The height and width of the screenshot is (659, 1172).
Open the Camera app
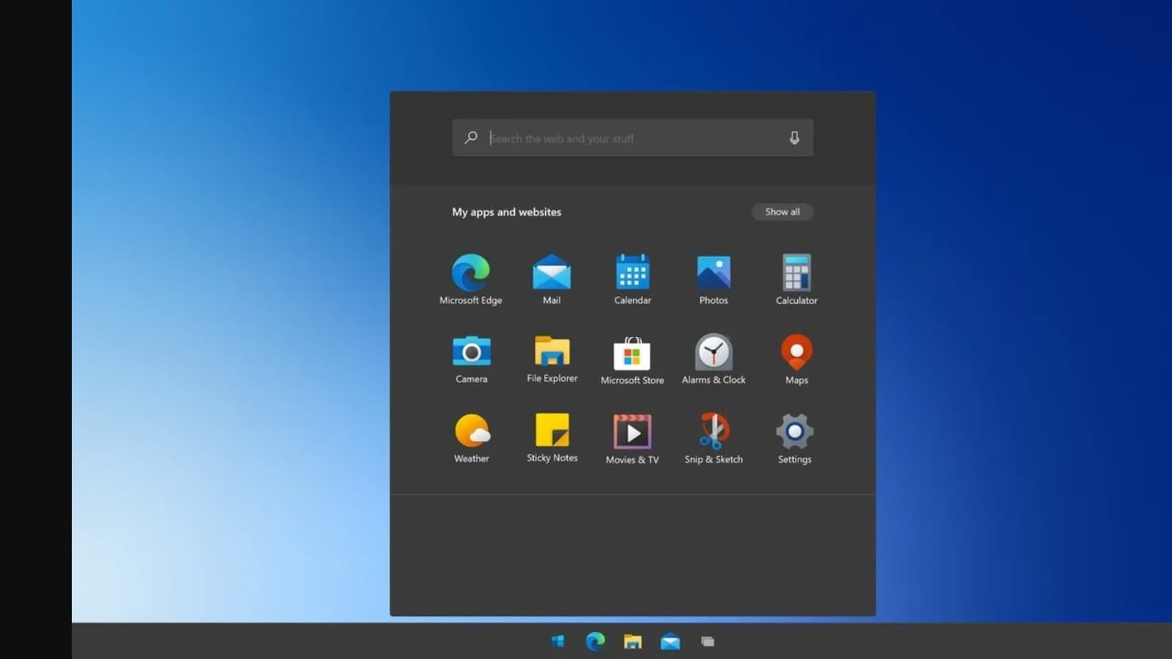[471, 359]
